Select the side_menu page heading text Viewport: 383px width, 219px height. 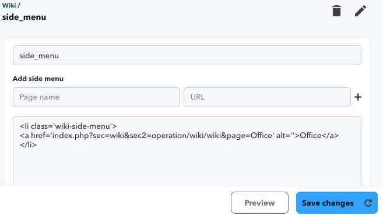pyautogui.click(x=24, y=17)
